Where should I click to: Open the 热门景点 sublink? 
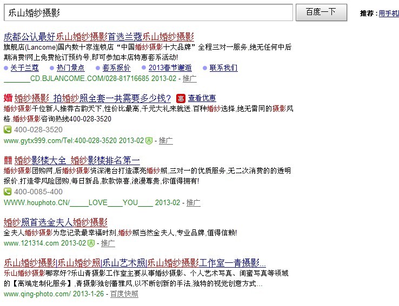pos(70,68)
